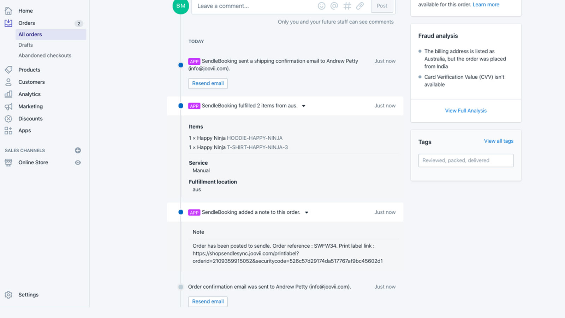Collapse SendleBooking added a note details
The image size is (565, 318).
(307, 213)
